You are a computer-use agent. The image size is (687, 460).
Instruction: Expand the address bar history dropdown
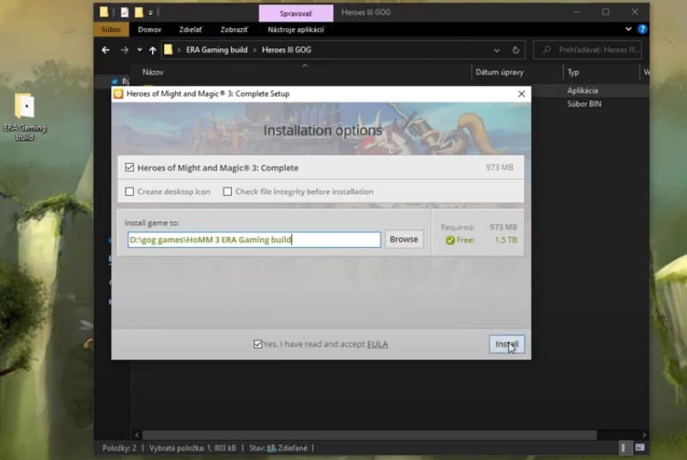(496, 50)
